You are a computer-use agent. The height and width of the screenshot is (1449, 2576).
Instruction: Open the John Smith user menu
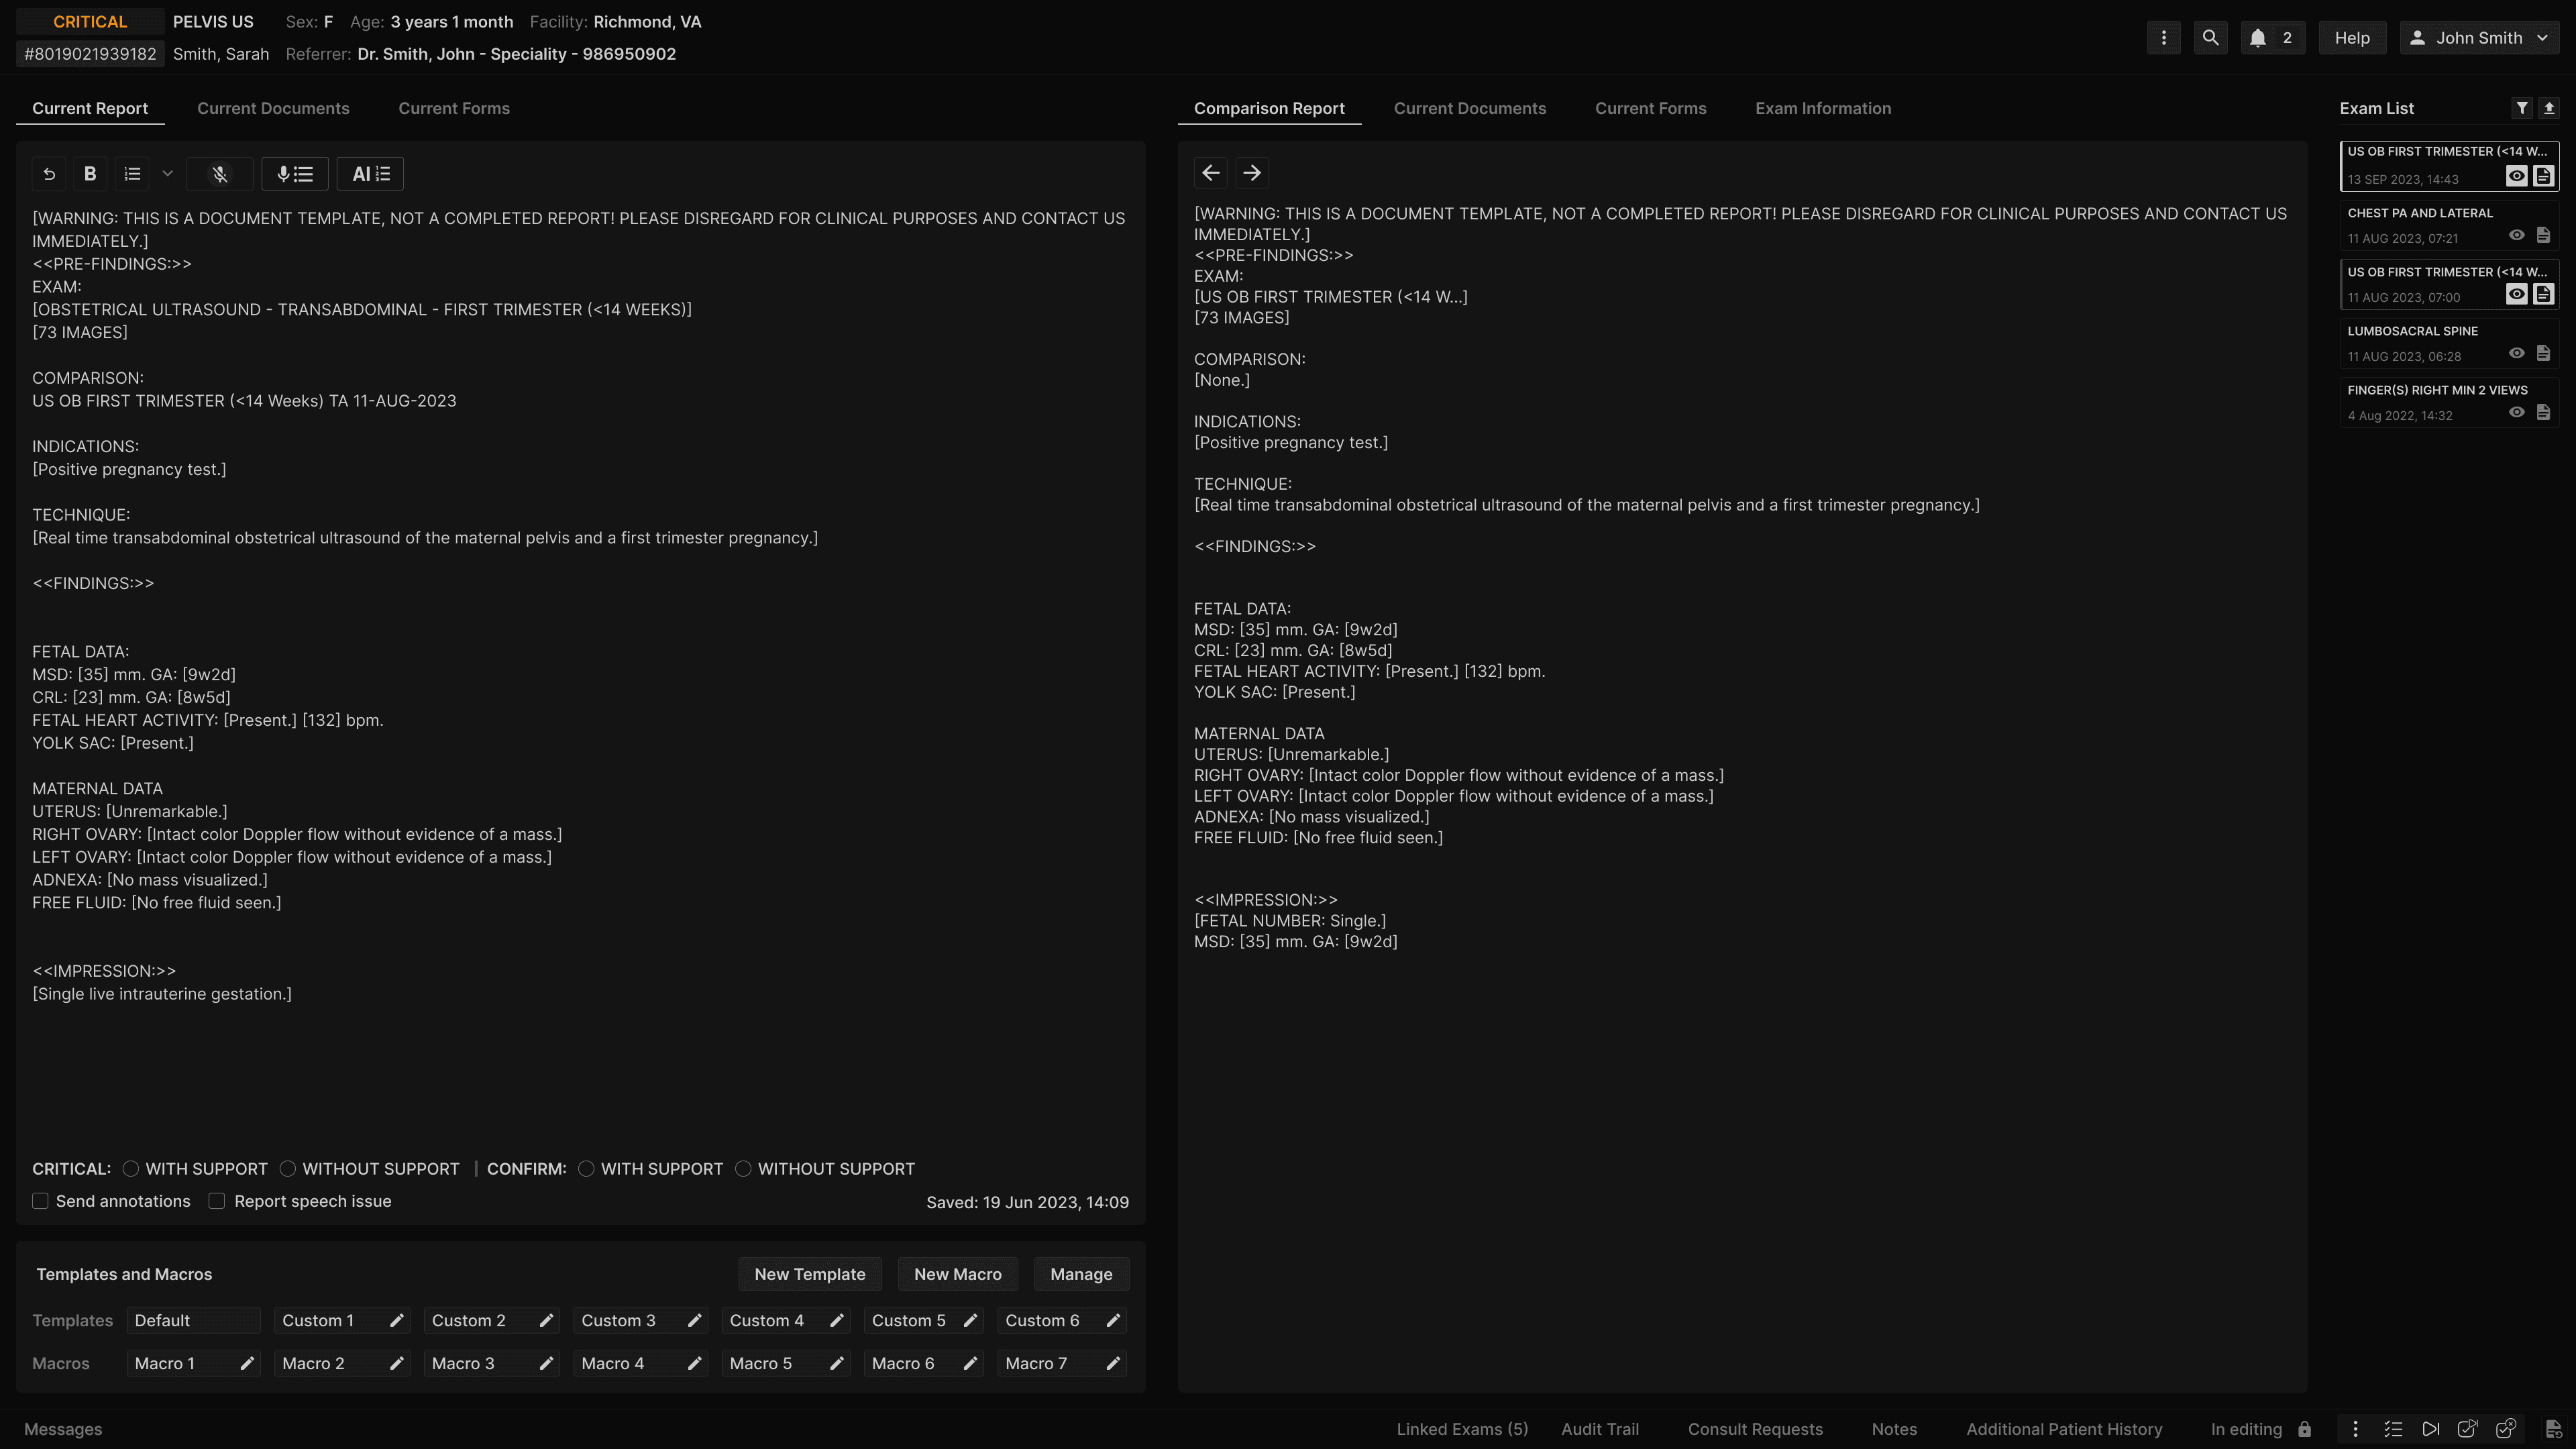click(x=2479, y=38)
